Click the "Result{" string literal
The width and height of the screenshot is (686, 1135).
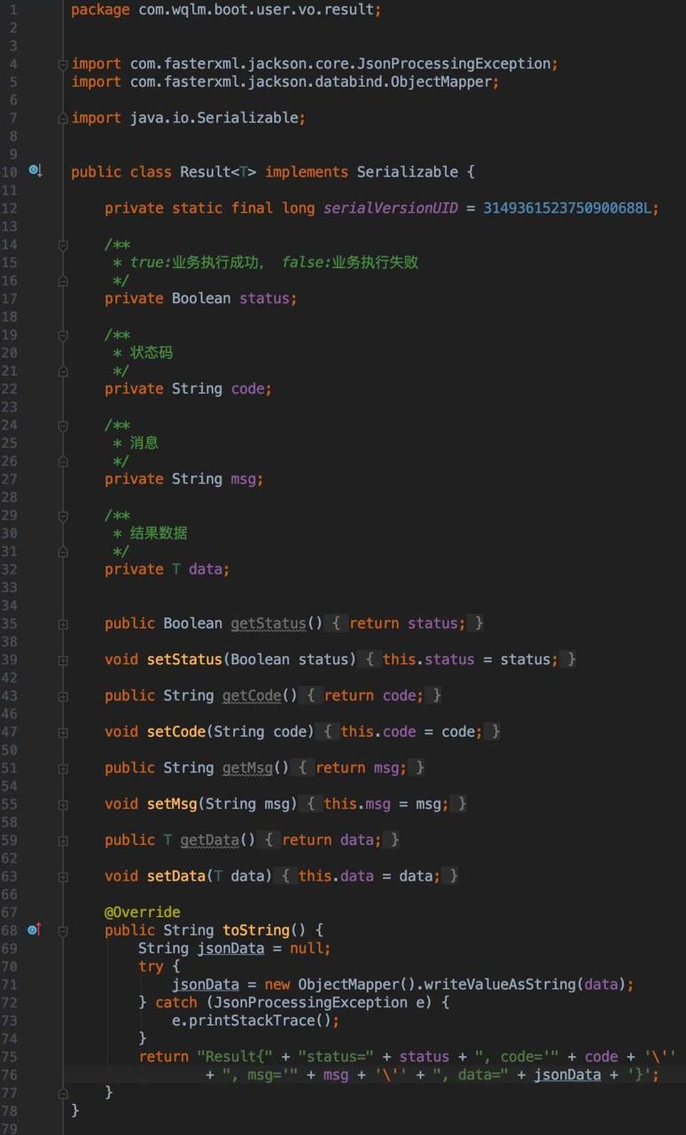pos(235,1056)
